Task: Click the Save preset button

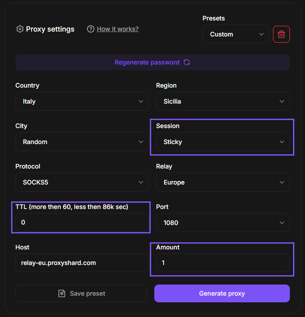Action: click(x=81, y=293)
